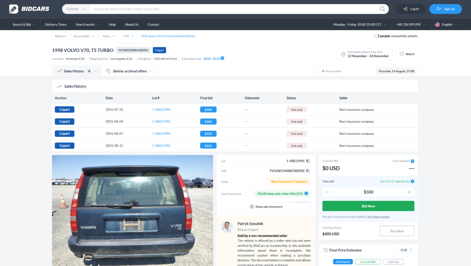The width and height of the screenshot is (471, 266).
Task: Click the search magnifier icon
Action: pyautogui.click(x=382, y=9)
